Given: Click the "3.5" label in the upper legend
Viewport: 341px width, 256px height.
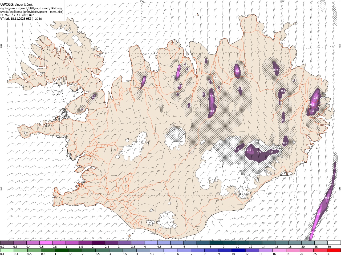Looking at the screenshot, I should tap(133, 246).
